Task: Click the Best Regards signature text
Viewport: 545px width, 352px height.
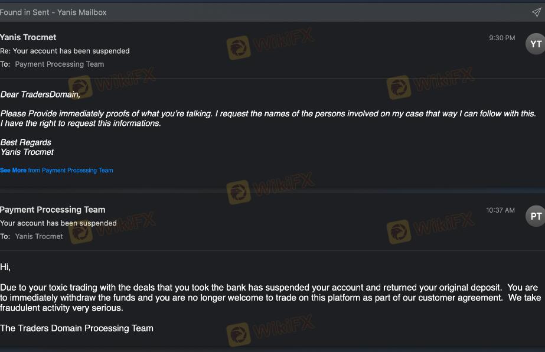Action: point(26,142)
